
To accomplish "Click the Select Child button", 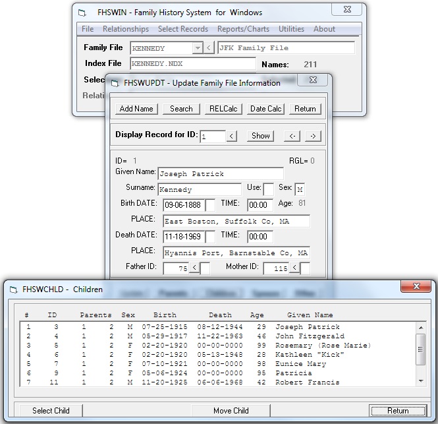I will [x=51, y=411].
